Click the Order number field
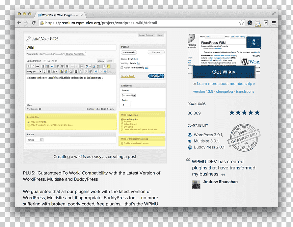This screenshot has width=293, height=227. pyautogui.click(x=126, y=105)
